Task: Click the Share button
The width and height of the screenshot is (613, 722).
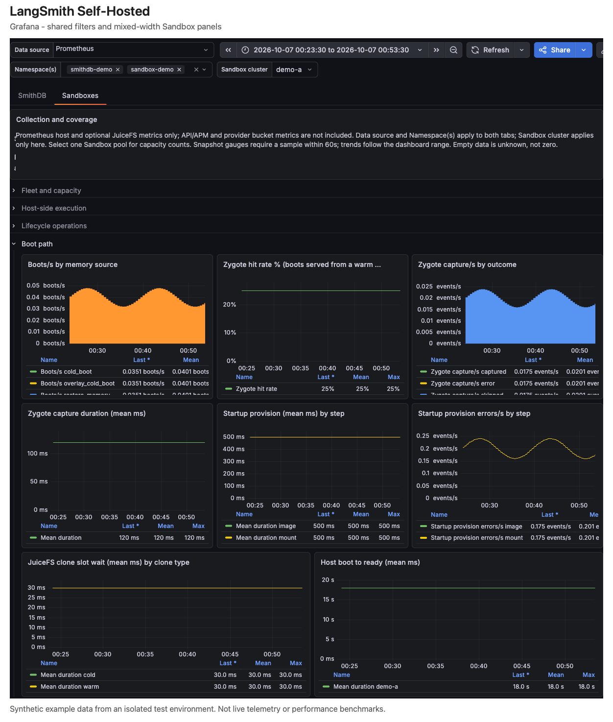Action: tap(555, 50)
